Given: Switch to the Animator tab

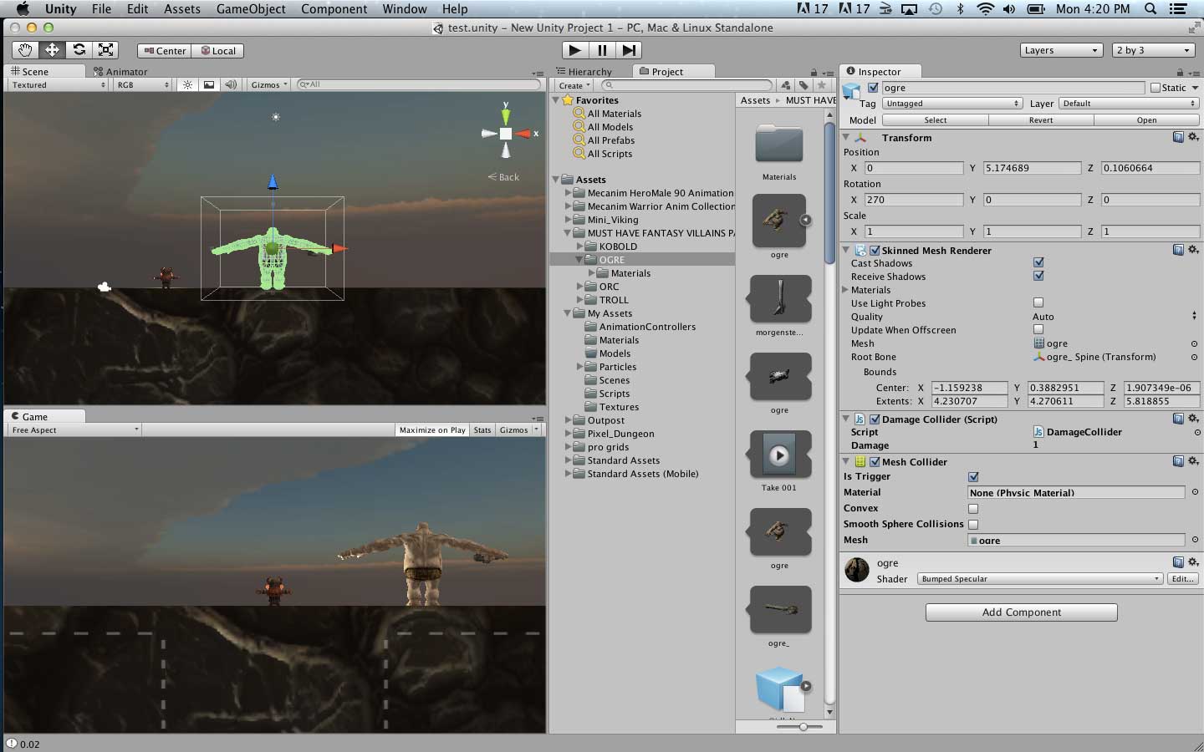Looking at the screenshot, I should pyautogui.click(x=120, y=72).
